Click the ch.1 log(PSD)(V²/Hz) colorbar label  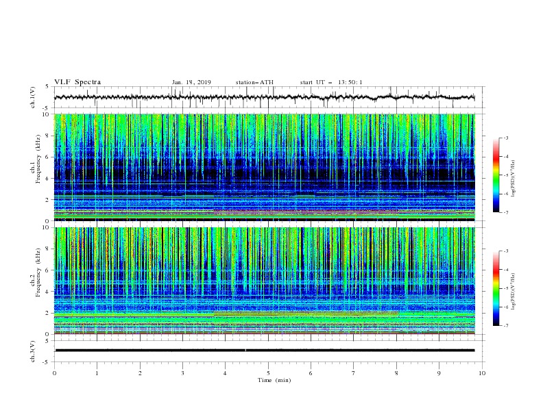(513, 179)
